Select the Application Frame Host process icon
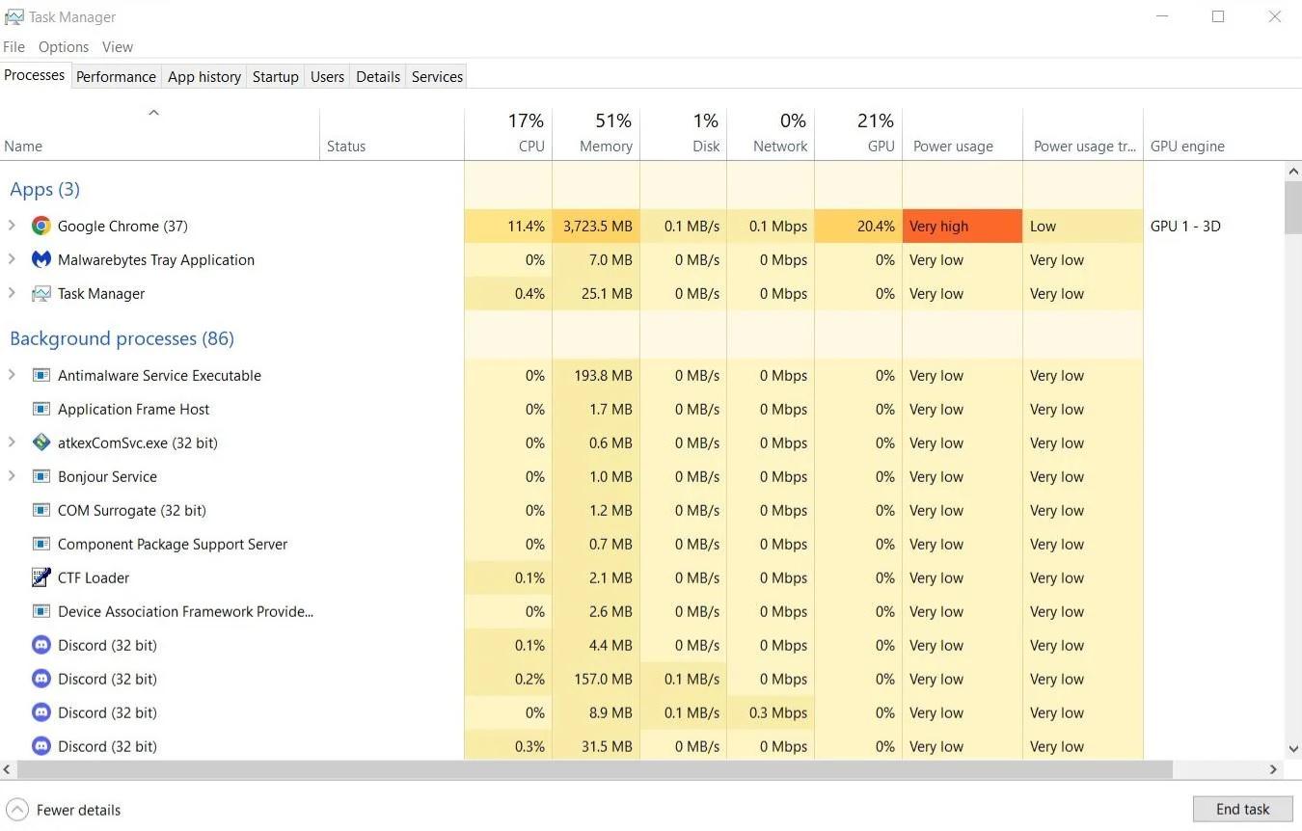1302x831 pixels. (41, 409)
